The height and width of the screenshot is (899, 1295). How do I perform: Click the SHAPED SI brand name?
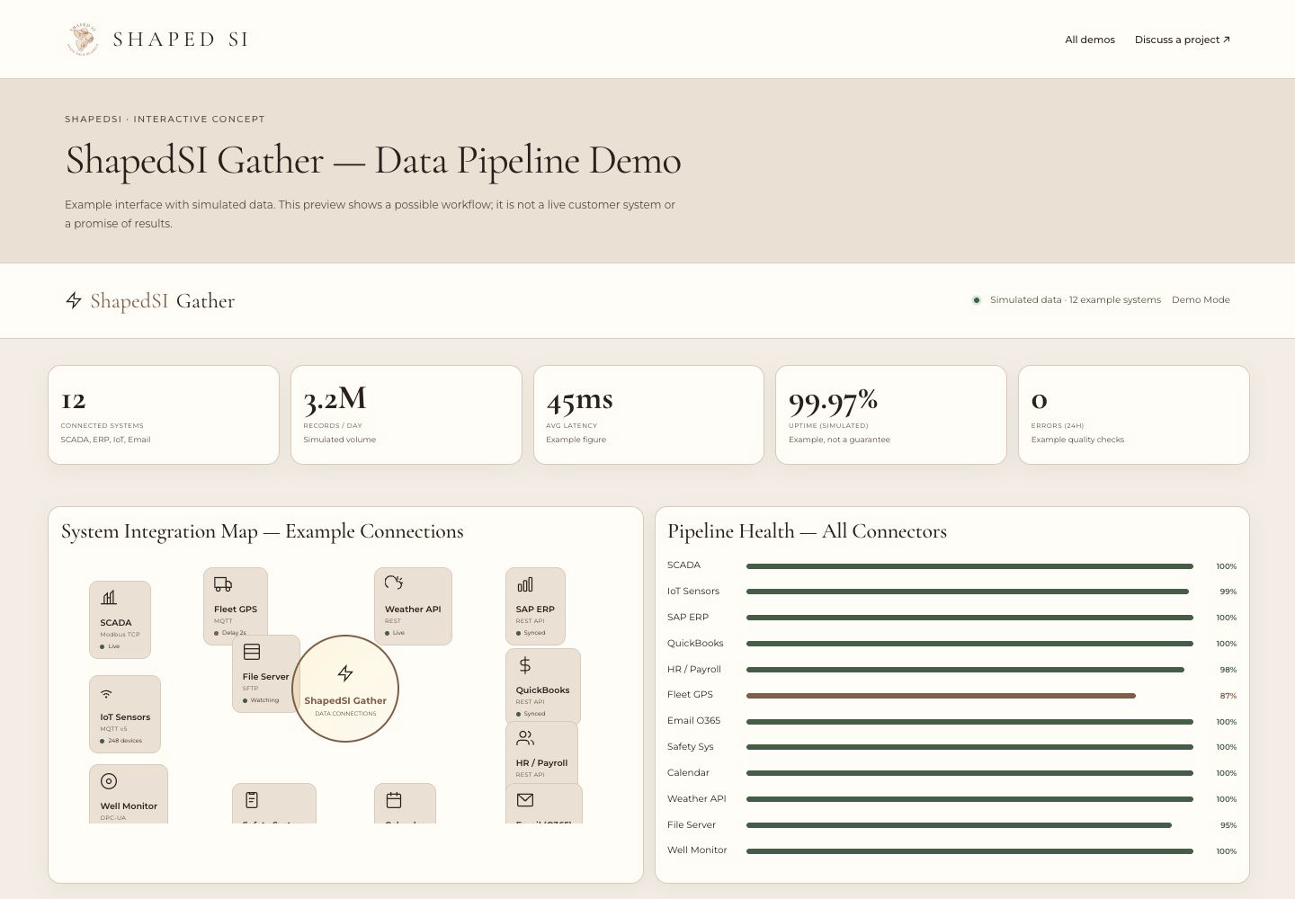(181, 40)
